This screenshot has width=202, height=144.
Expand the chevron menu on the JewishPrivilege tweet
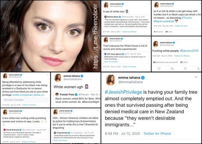pyautogui.click(x=196, y=77)
